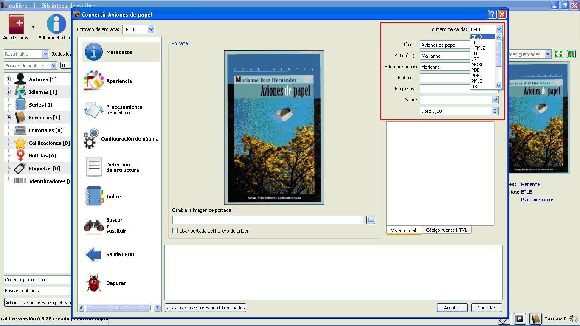Click the help question mark in dialog title
The width and height of the screenshot is (580, 326).
click(492, 14)
